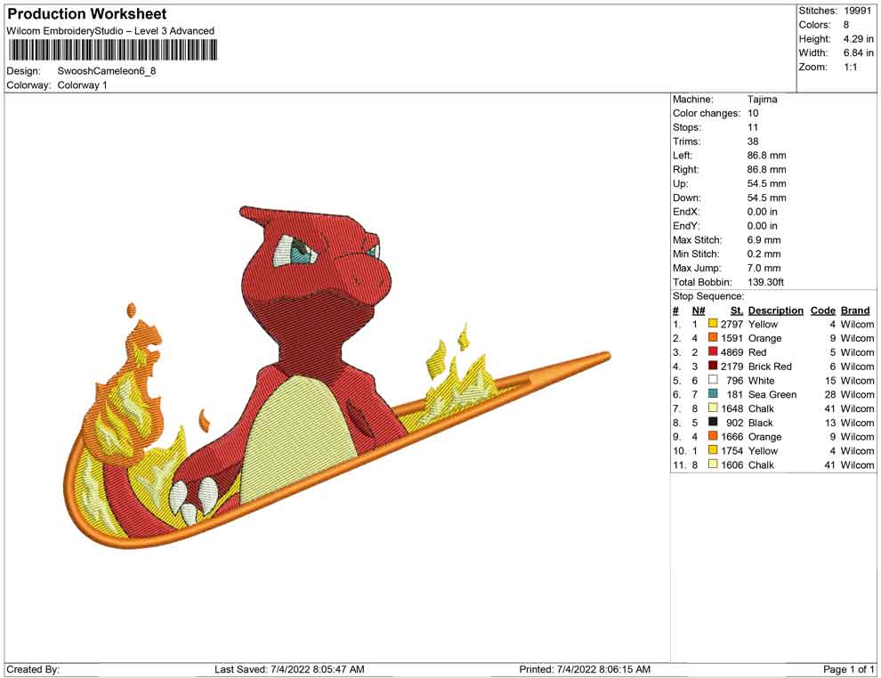
Task: Click the Color changes value 10
Action: [x=753, y=113]
